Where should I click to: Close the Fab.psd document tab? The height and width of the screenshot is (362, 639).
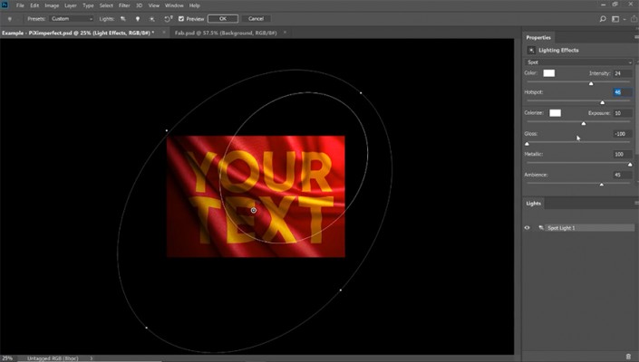pos(285,33)
